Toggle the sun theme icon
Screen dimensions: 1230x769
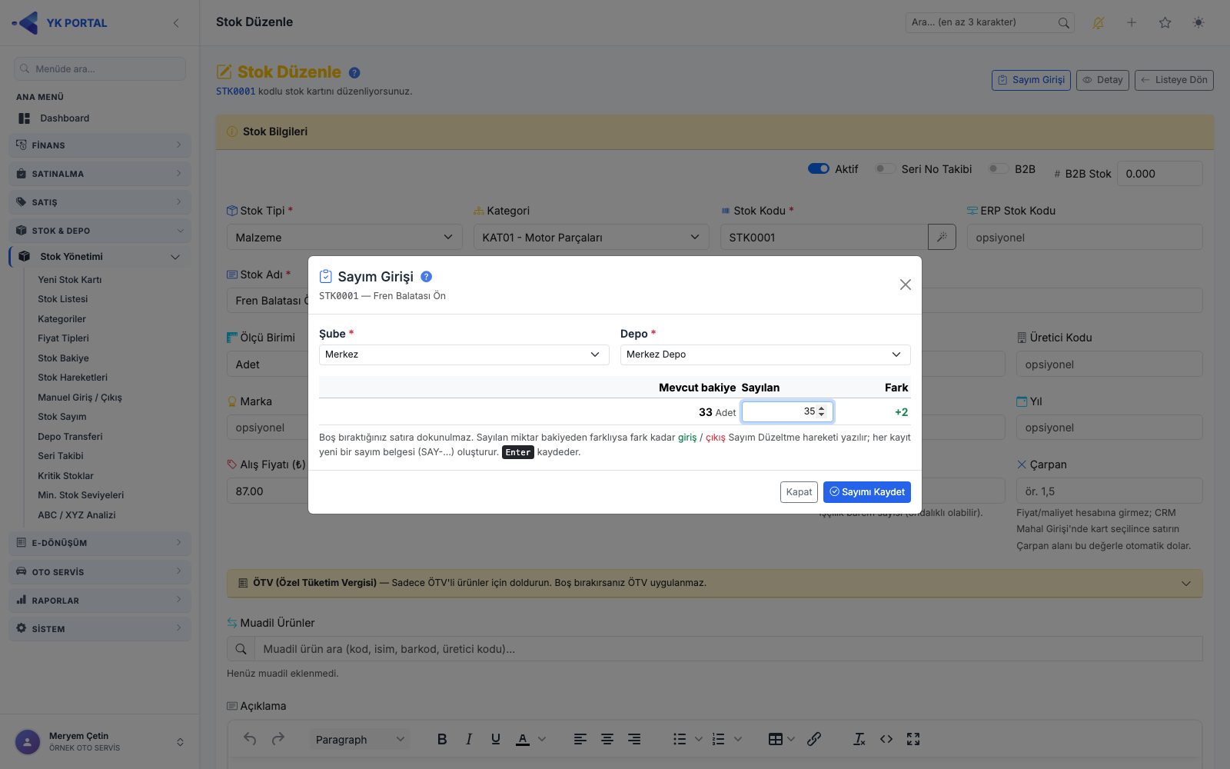[1198, 23]
